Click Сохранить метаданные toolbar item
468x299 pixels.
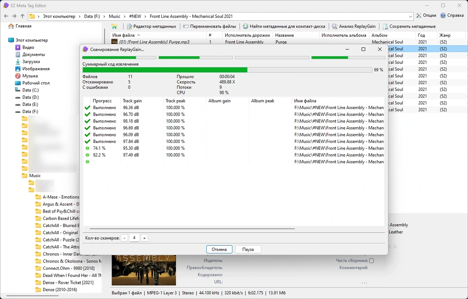409,26
